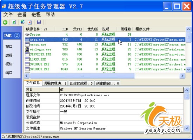Click the 文件属性 row label
Screen dimensions: 193x140
click(33, 112)
